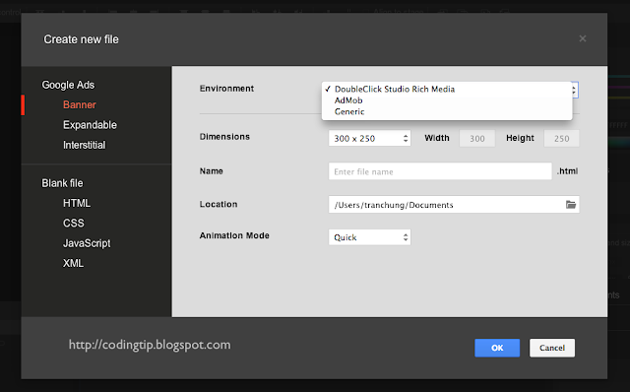630x392 pixels.
Task: Select CSS blank file type
Action: click(x=74, y=224)
